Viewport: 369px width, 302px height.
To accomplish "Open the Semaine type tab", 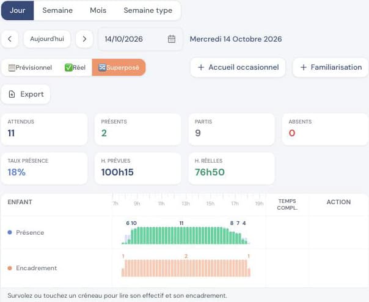I will 148,10.
